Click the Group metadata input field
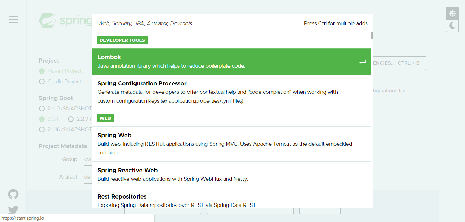This screenshot has height=222, width=465. point(88,159)
